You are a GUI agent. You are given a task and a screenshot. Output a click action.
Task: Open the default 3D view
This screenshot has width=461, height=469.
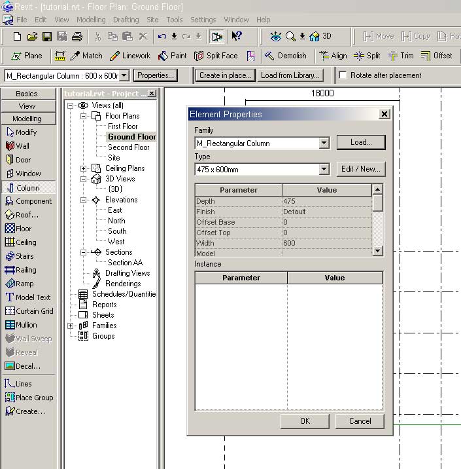[320, 37]
